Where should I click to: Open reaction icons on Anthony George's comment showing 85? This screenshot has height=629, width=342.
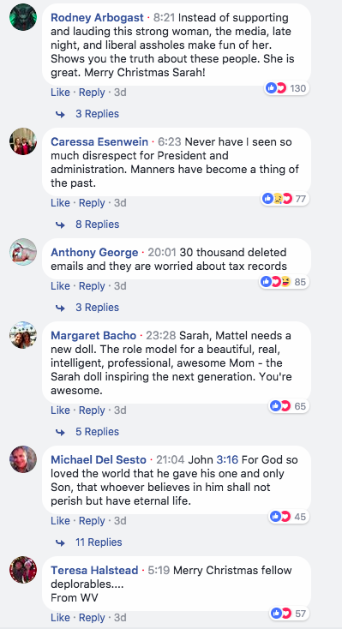pyautogui.click(x=285, y=282)
